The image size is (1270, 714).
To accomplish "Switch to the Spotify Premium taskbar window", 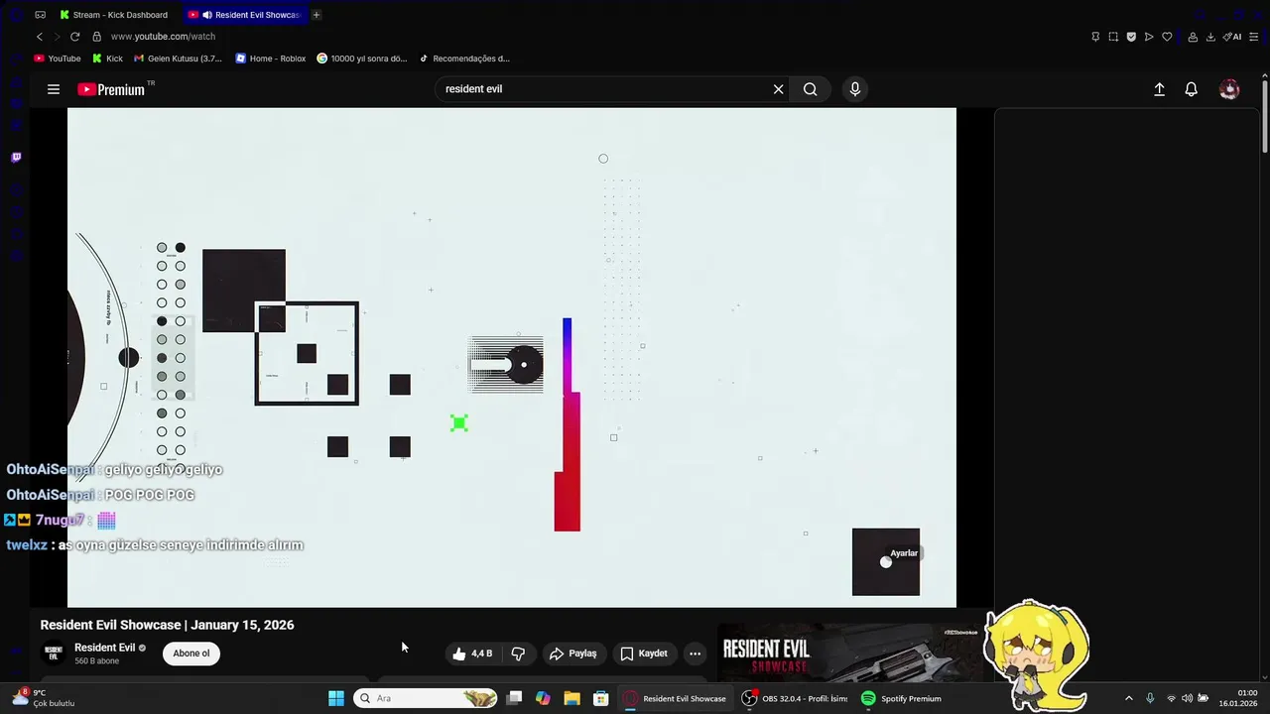I will [902, 698].
